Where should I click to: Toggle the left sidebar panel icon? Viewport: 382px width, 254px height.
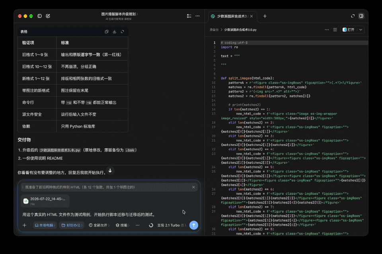(x=39, y=16)
